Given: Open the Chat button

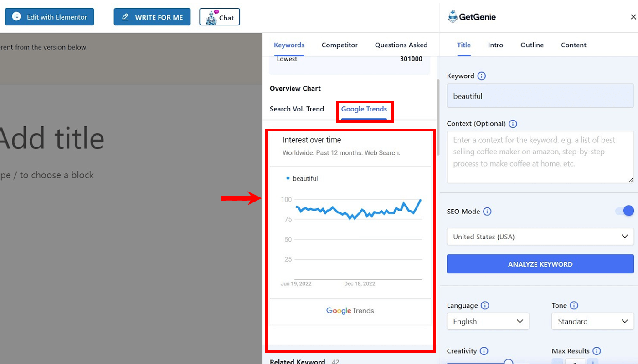Looking at the screenshot, I should click(220, 17).
